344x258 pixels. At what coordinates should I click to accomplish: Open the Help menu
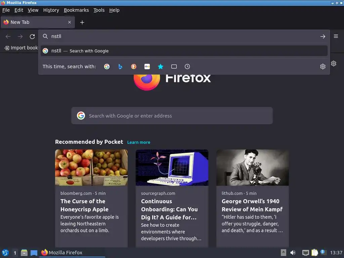pyautogui.click(x=114, y=10)
